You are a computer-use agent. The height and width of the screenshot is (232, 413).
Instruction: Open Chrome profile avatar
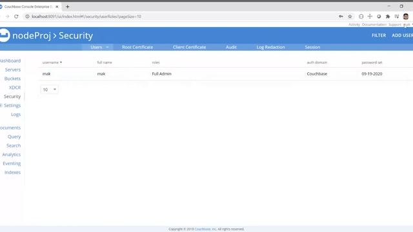click(x=406, y=16)
